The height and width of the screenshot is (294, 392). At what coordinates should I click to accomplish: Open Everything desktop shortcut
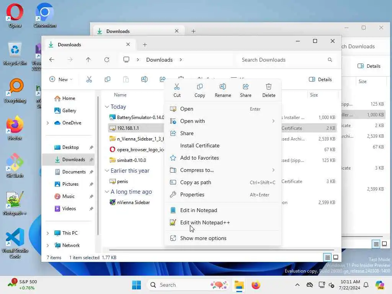[x=15, y=91]
